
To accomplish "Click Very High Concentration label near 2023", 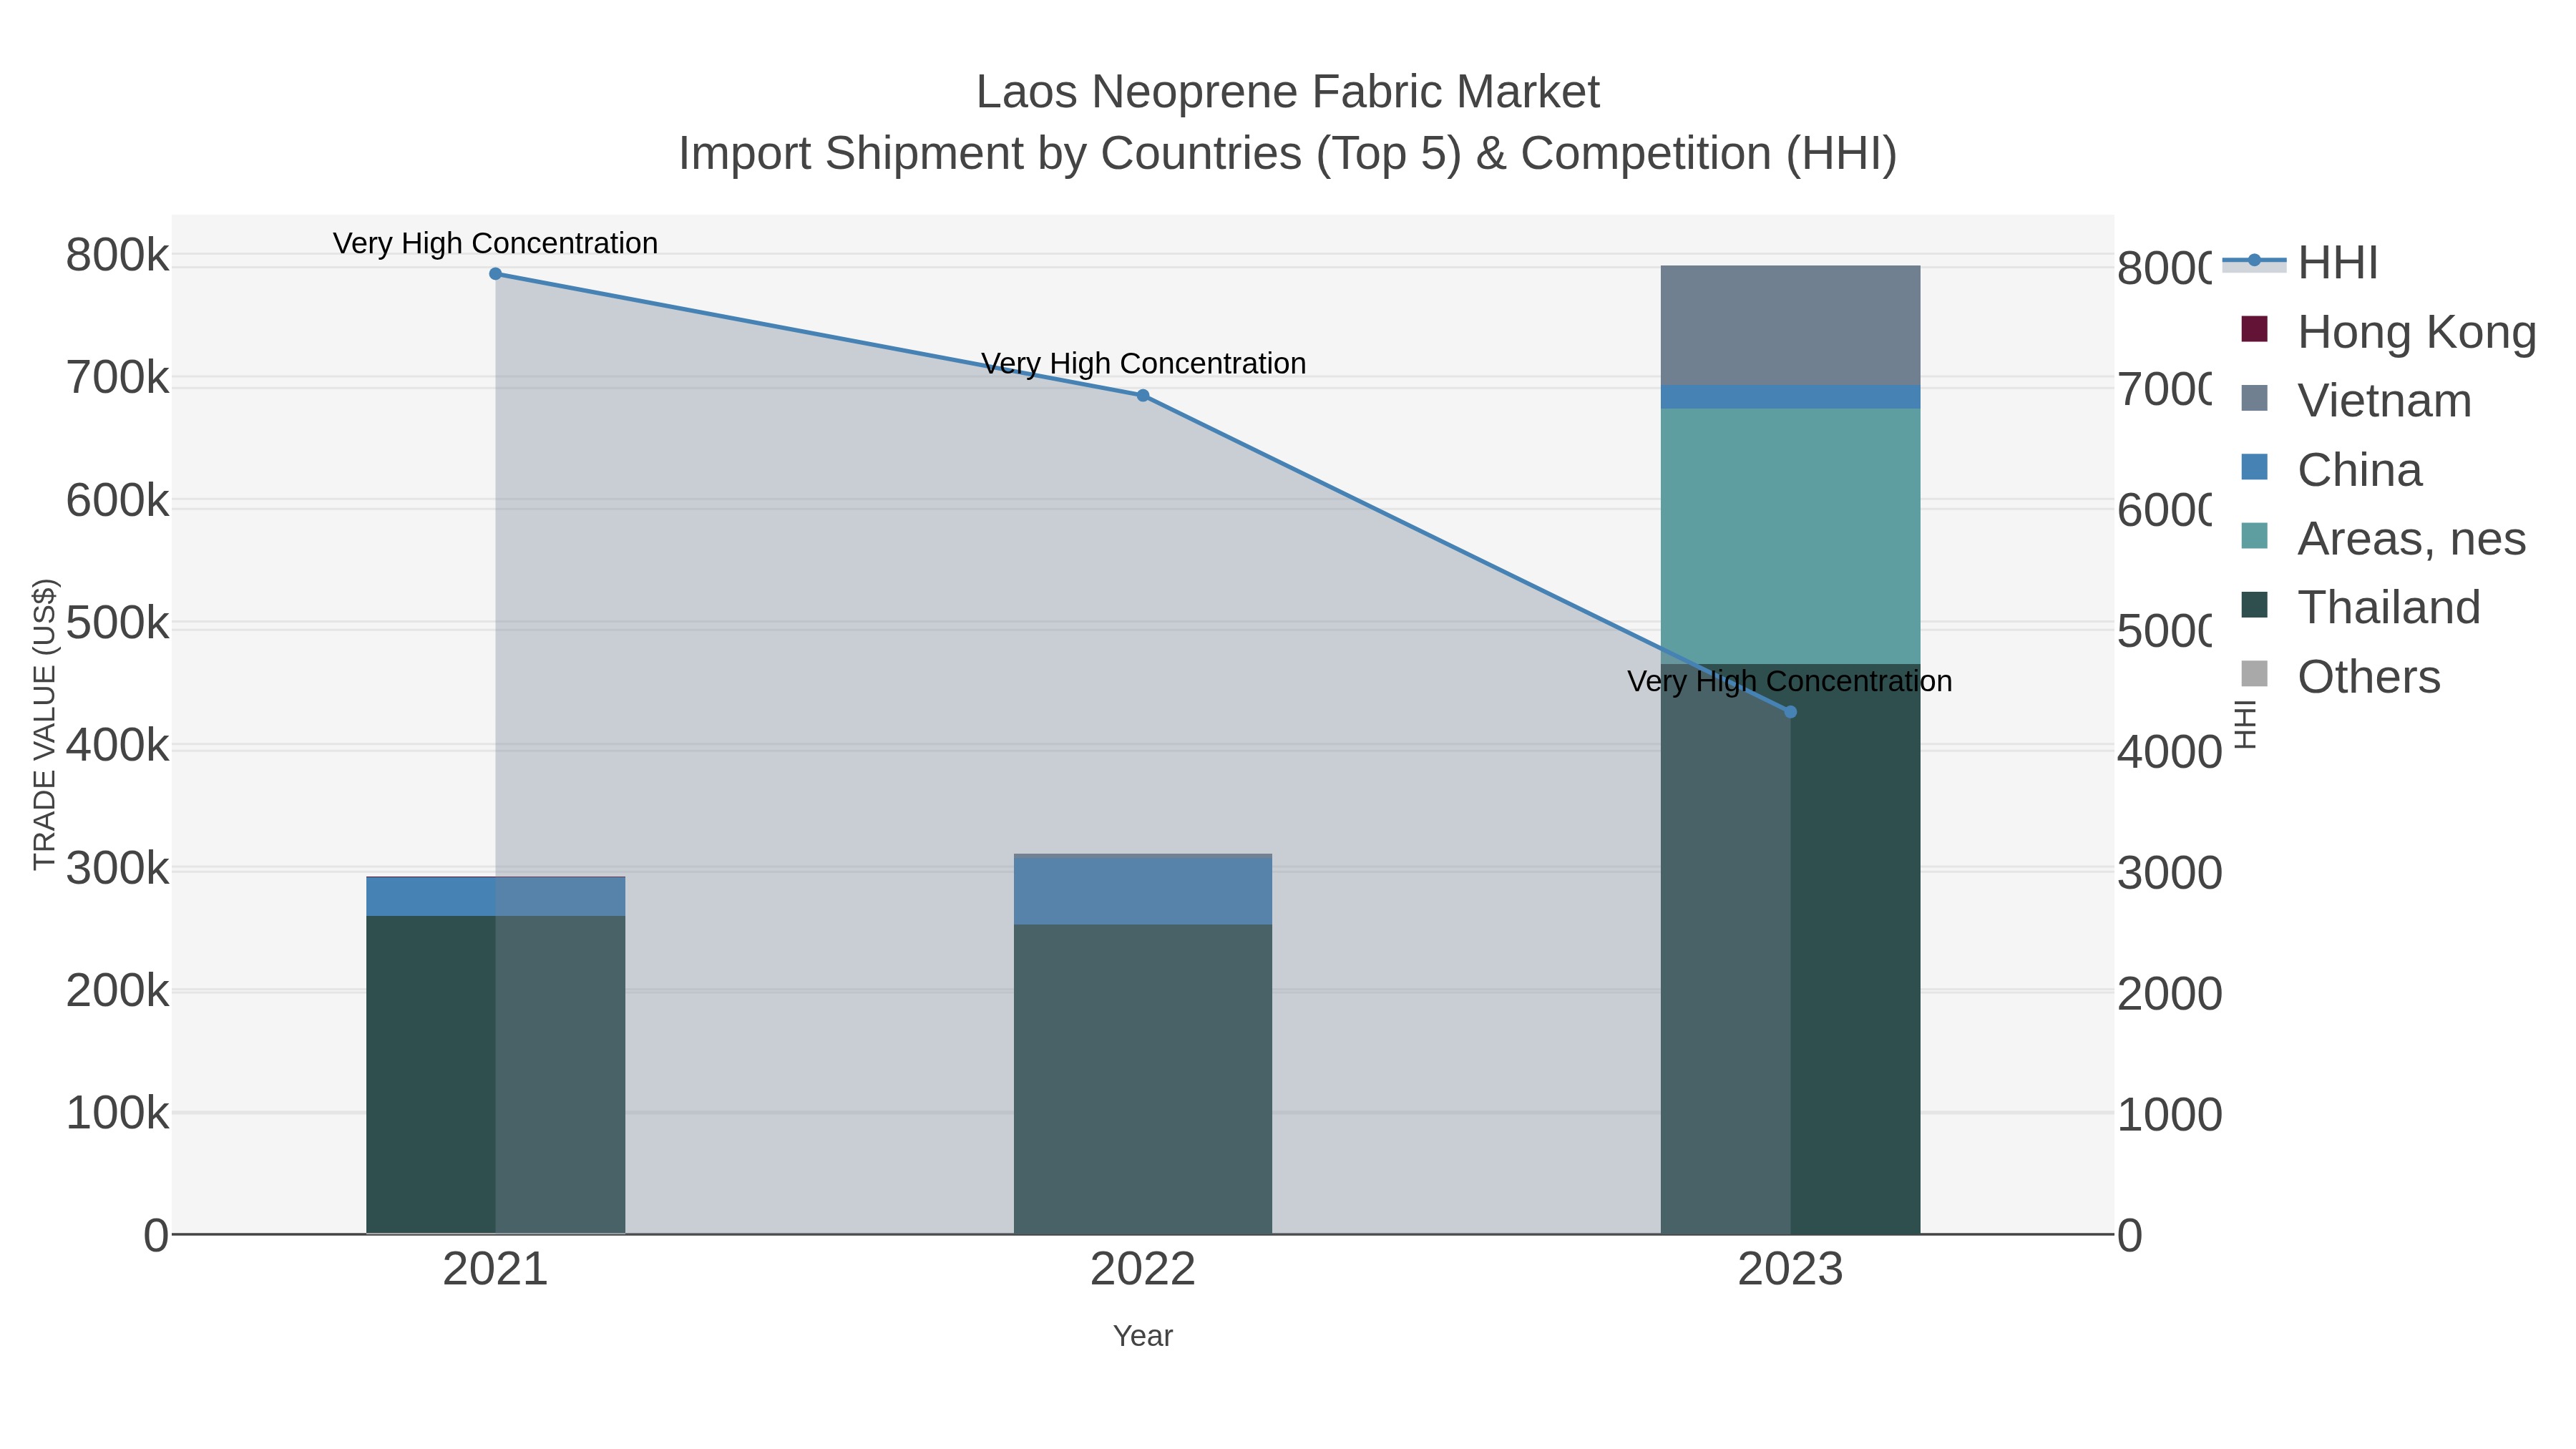I will [x=1790, y=681].
